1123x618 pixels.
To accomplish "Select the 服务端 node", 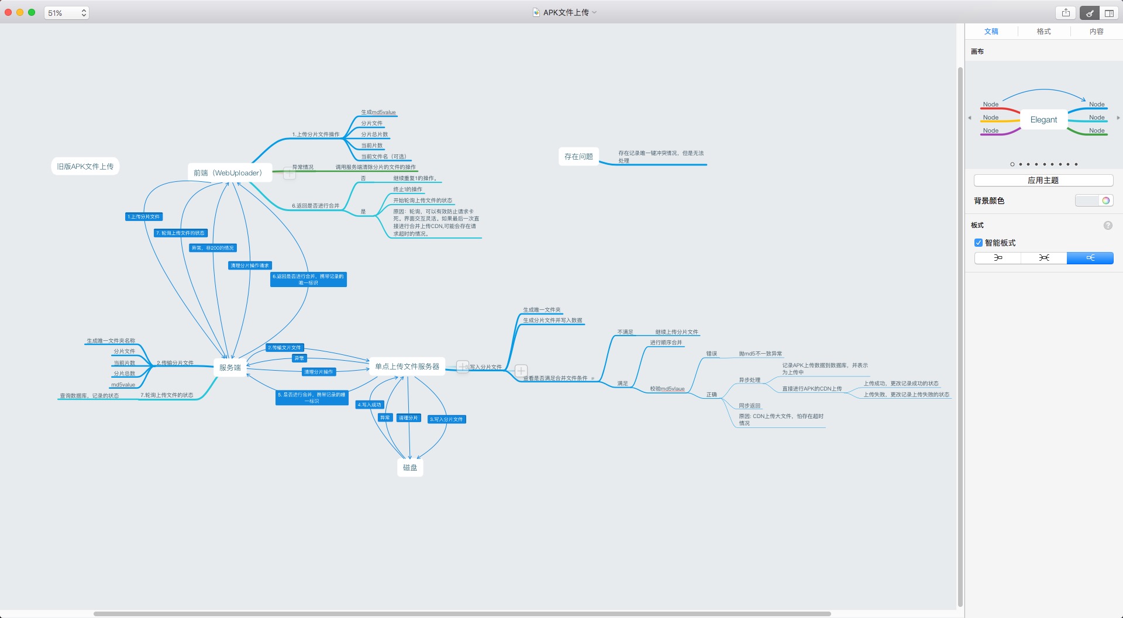I will click(x=230, y=368).
